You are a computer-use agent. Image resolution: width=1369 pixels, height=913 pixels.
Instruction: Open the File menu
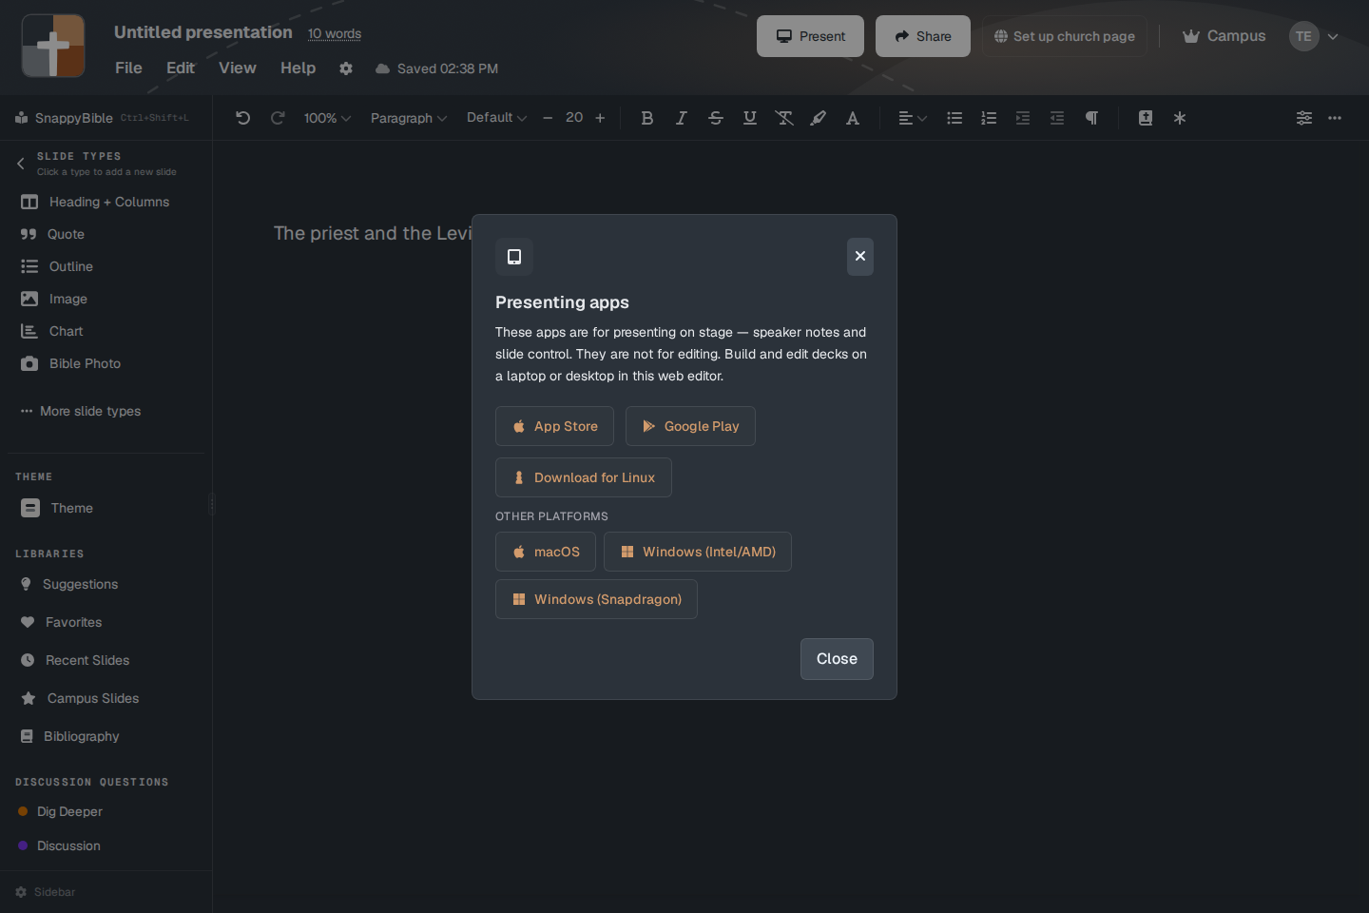click(128, 68)
